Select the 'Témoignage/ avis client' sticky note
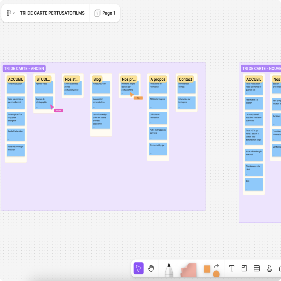 pos(254,170)
